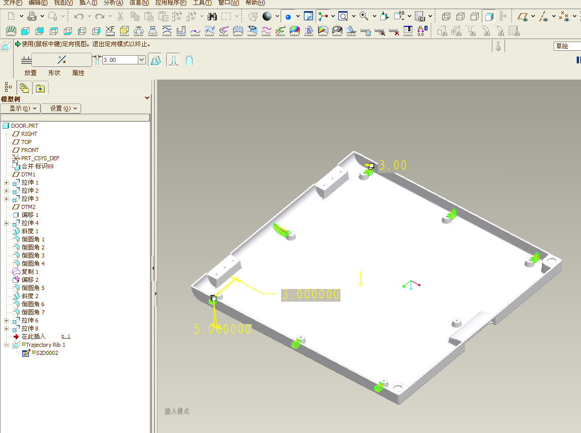Click the Refit window zoom icon
This screenshot has height=433, width=581.
[343, 16]
